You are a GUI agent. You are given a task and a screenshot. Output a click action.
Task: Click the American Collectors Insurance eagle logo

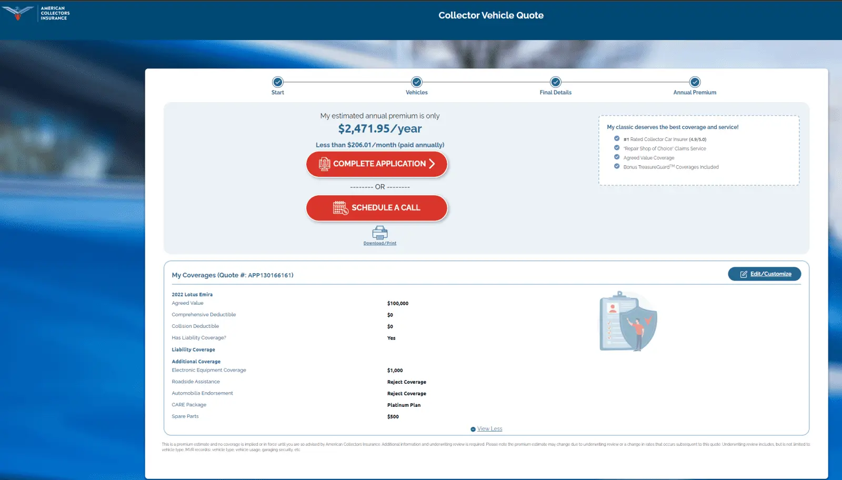point(18,13)
